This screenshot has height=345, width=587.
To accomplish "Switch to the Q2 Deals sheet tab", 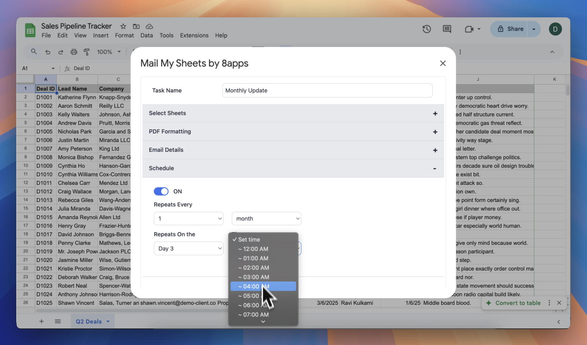I will [x=89, y=321].
